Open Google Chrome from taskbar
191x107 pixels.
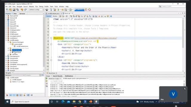tap(80, 102)
